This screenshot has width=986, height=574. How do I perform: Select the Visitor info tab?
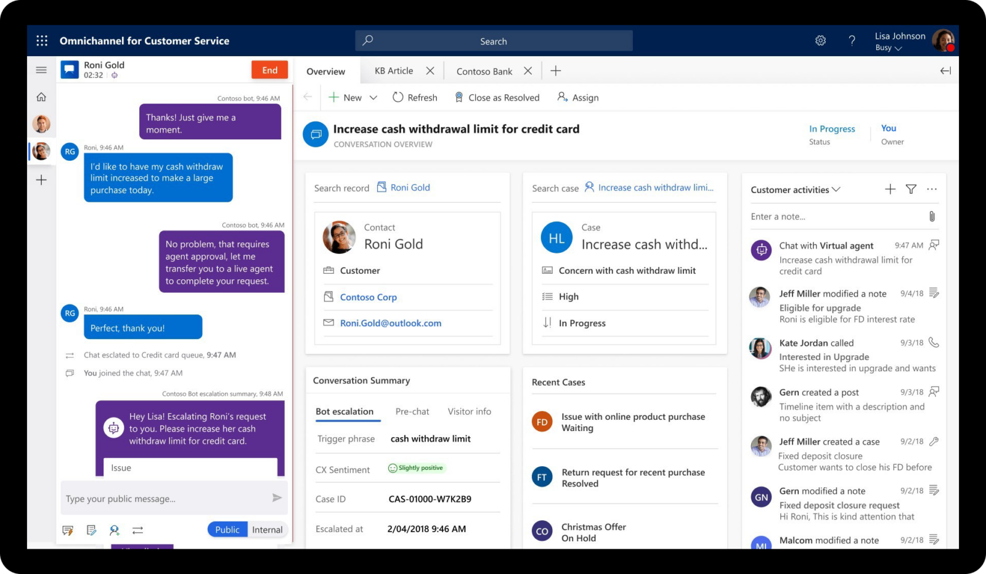470,411
